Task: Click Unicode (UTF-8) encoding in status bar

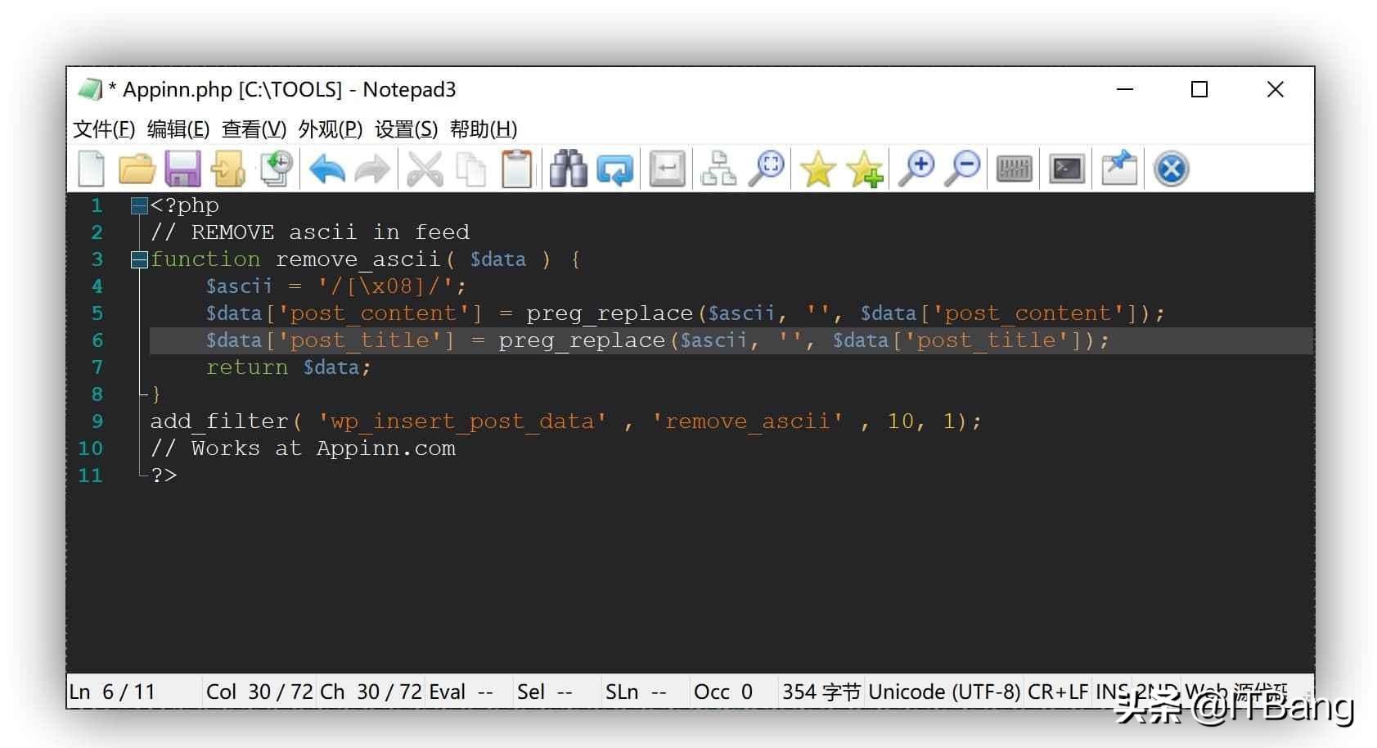Action: (944, 692)
